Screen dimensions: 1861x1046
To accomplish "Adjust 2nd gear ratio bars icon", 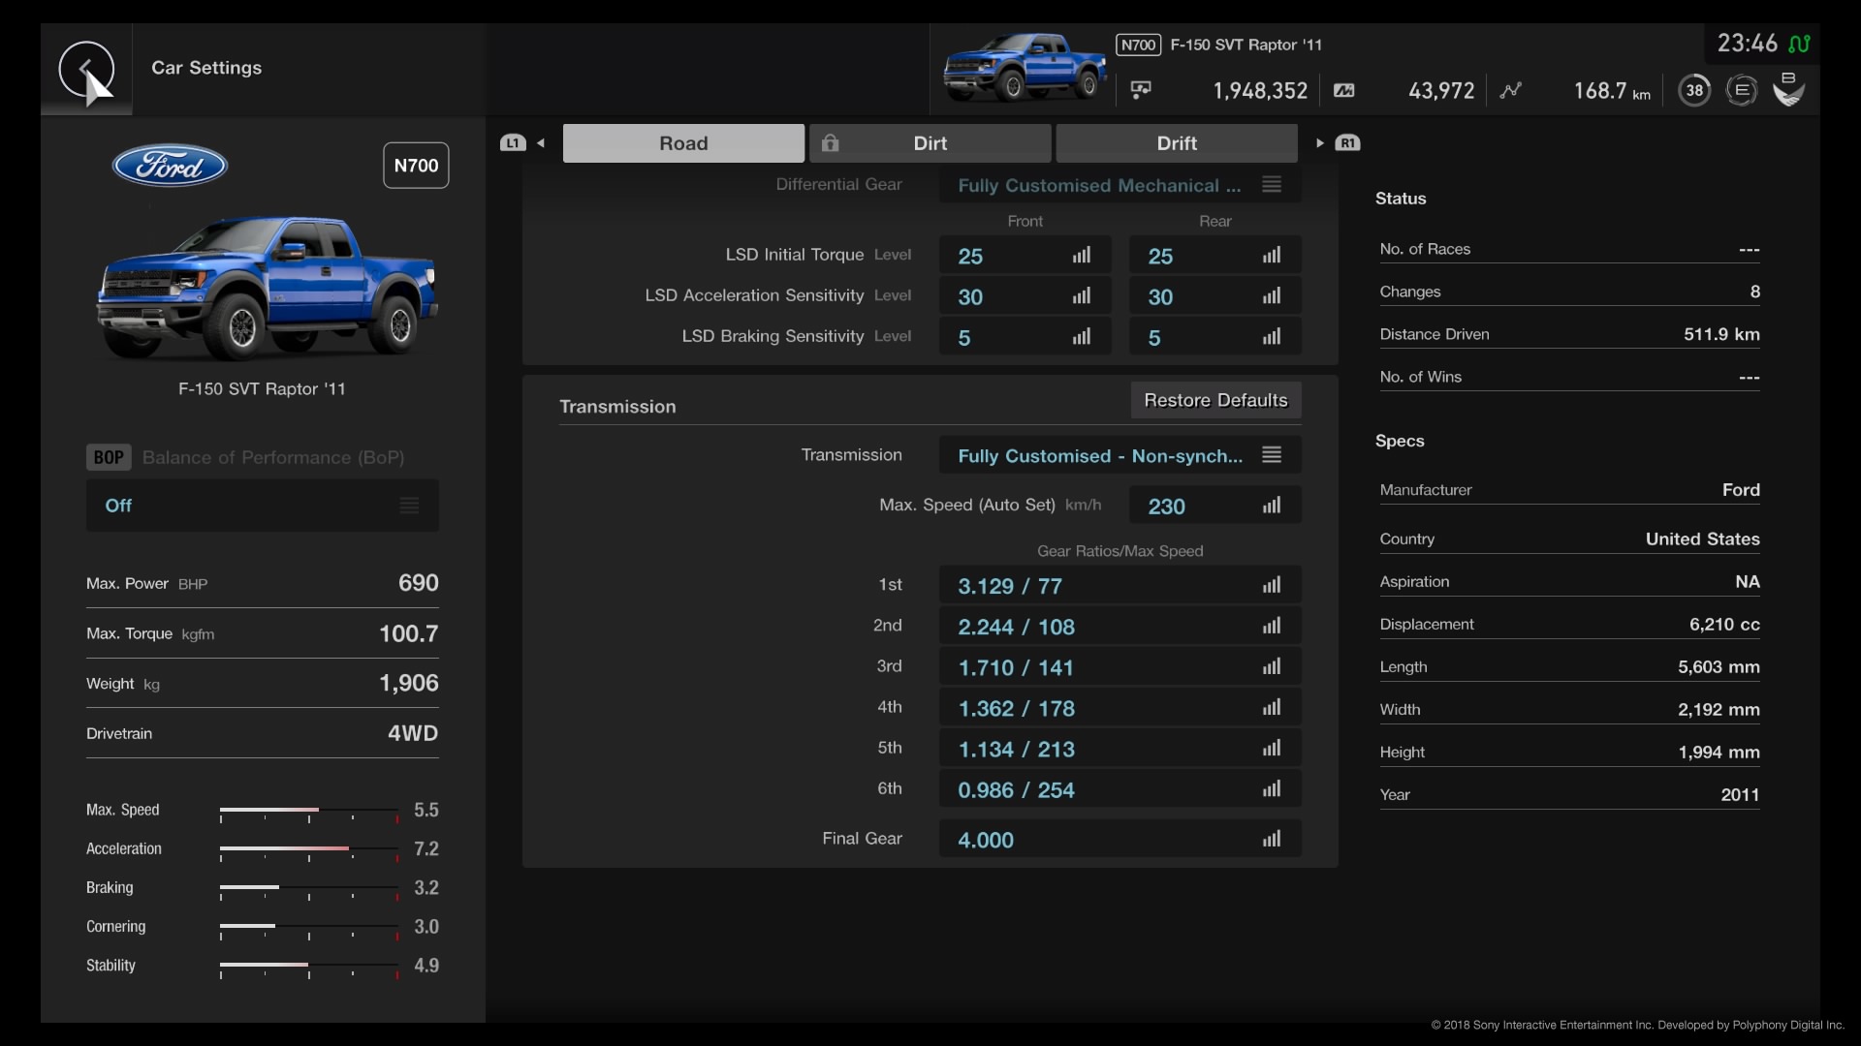I will point(1271,626).
